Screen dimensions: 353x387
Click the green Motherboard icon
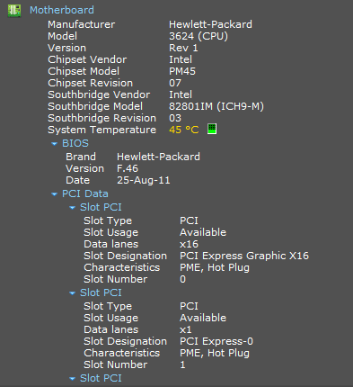(x=14, y=11)
